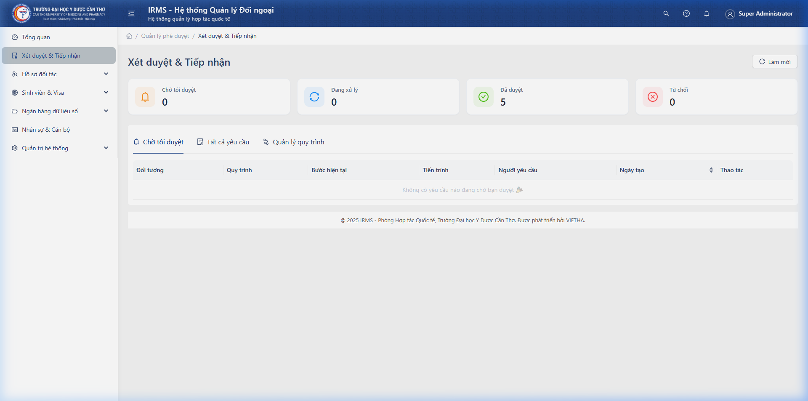
Task: Click the red Từ chối cross icon
Action: pos(652,97)
